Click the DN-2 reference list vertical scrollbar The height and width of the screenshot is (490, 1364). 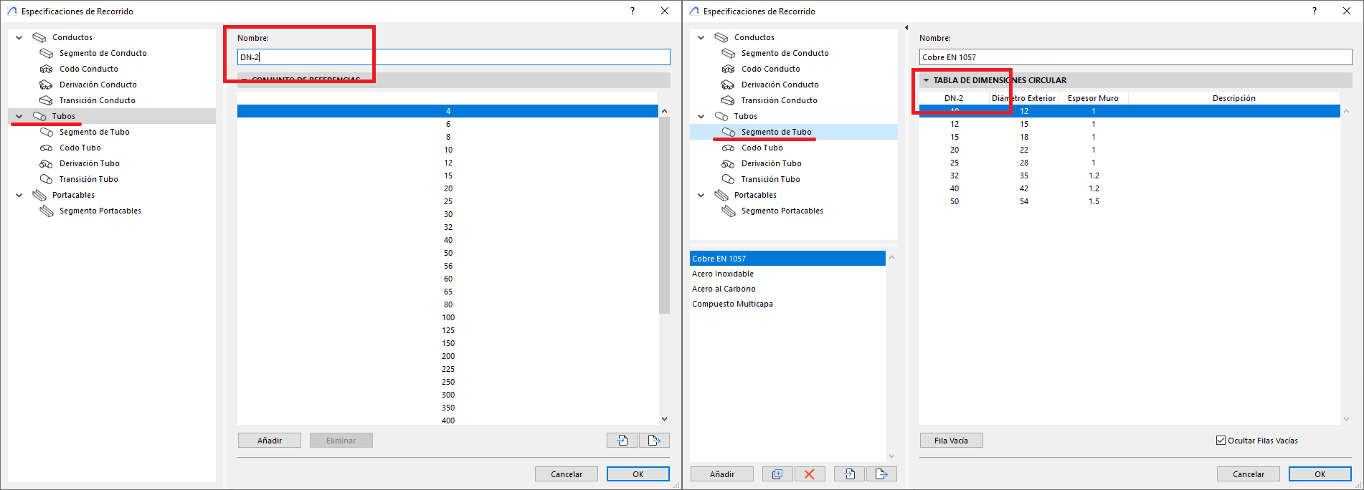tap(664, 215)
